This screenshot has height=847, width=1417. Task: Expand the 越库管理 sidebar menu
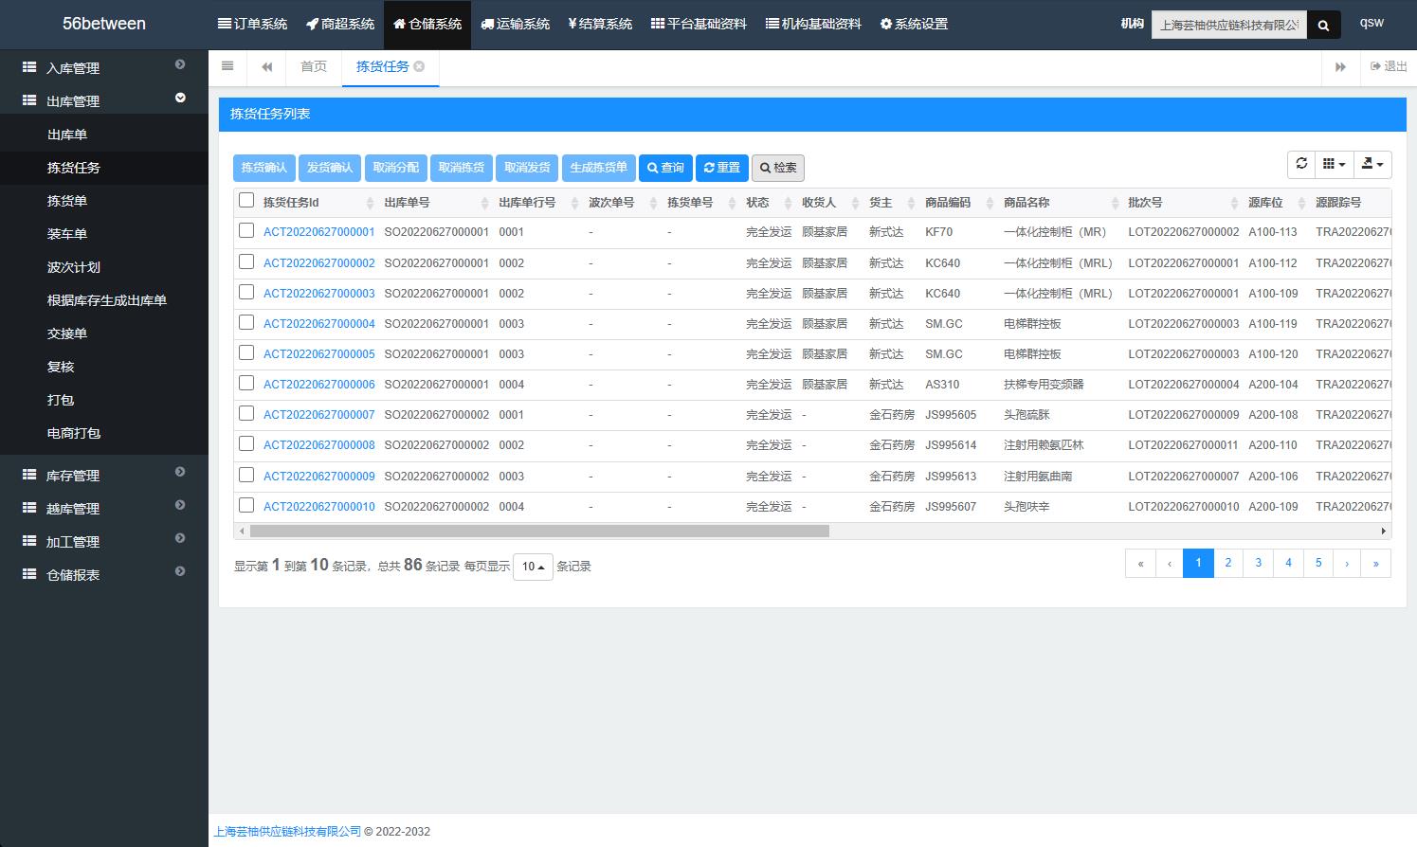pos(180,505)
